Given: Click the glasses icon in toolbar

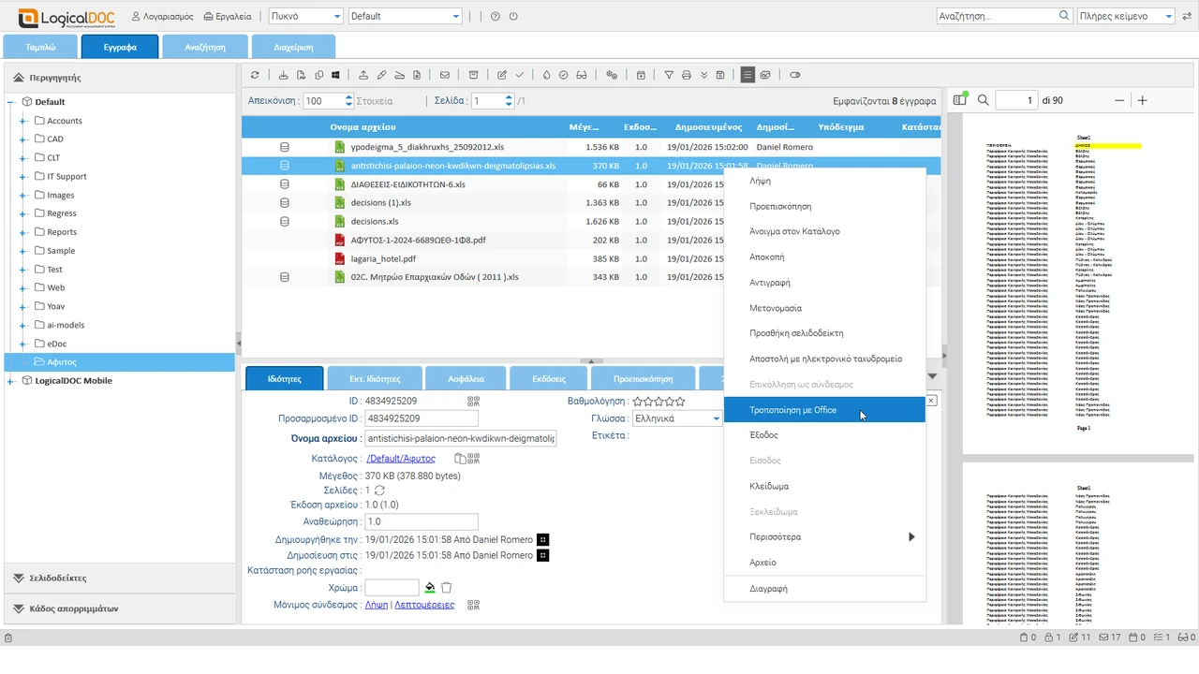Looking at the screenshot, I should click(x=581, y=75).
